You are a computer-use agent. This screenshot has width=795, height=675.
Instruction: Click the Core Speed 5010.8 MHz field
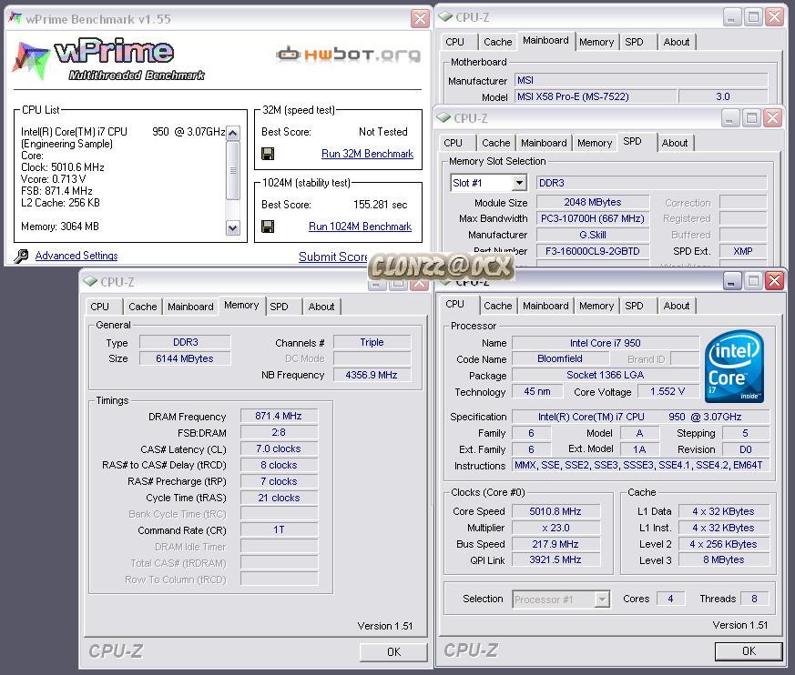(555, 511)
